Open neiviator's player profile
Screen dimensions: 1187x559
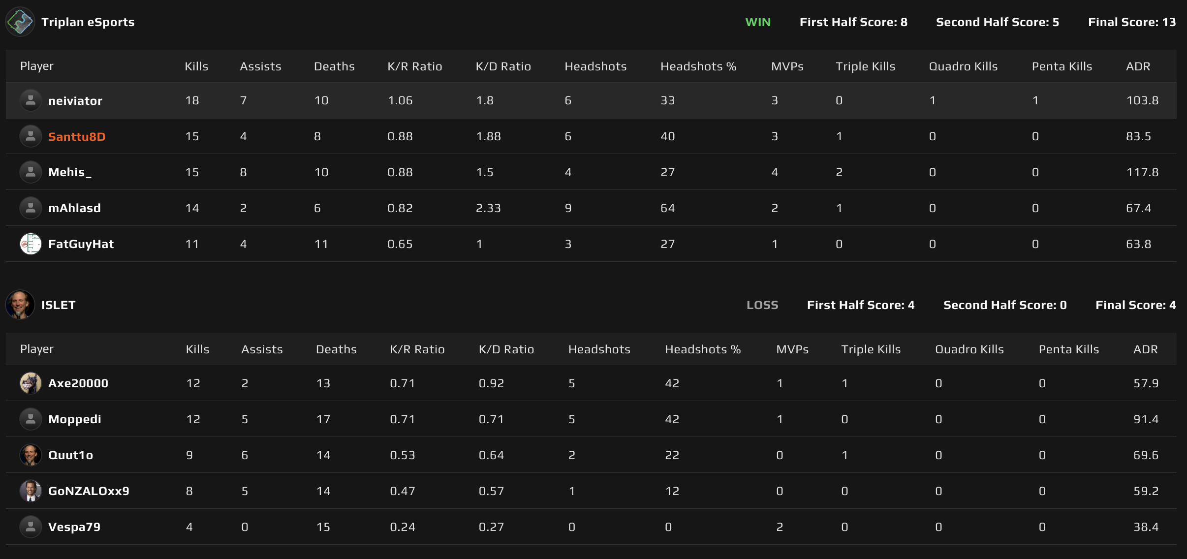75,100
